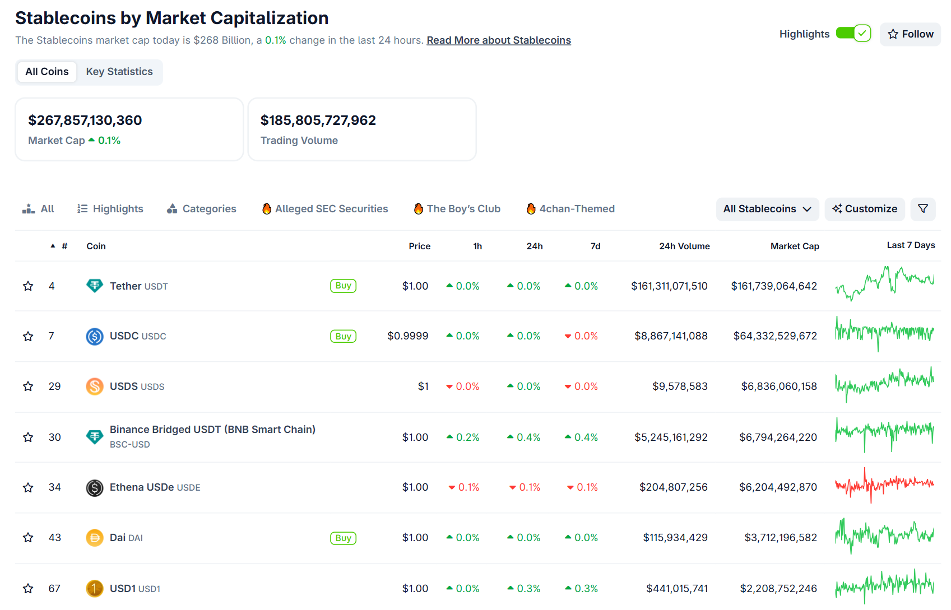The image size is (951, 610).
Task: Open Ethena USDe's red sparkline chart
Action: click(x=885, y=485)
